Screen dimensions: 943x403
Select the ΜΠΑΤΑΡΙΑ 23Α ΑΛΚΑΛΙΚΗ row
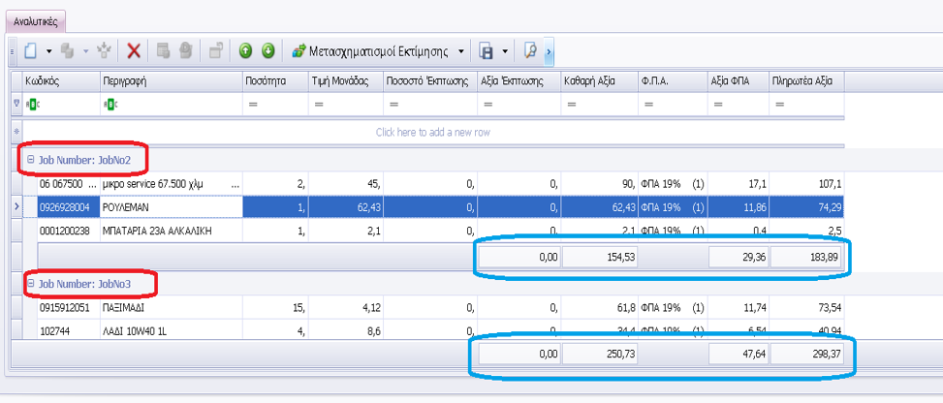(x=170, y=232)
